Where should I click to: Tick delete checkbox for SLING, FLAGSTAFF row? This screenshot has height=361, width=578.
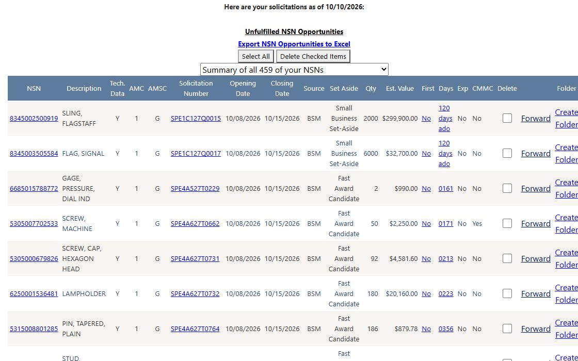click(507, 118)
